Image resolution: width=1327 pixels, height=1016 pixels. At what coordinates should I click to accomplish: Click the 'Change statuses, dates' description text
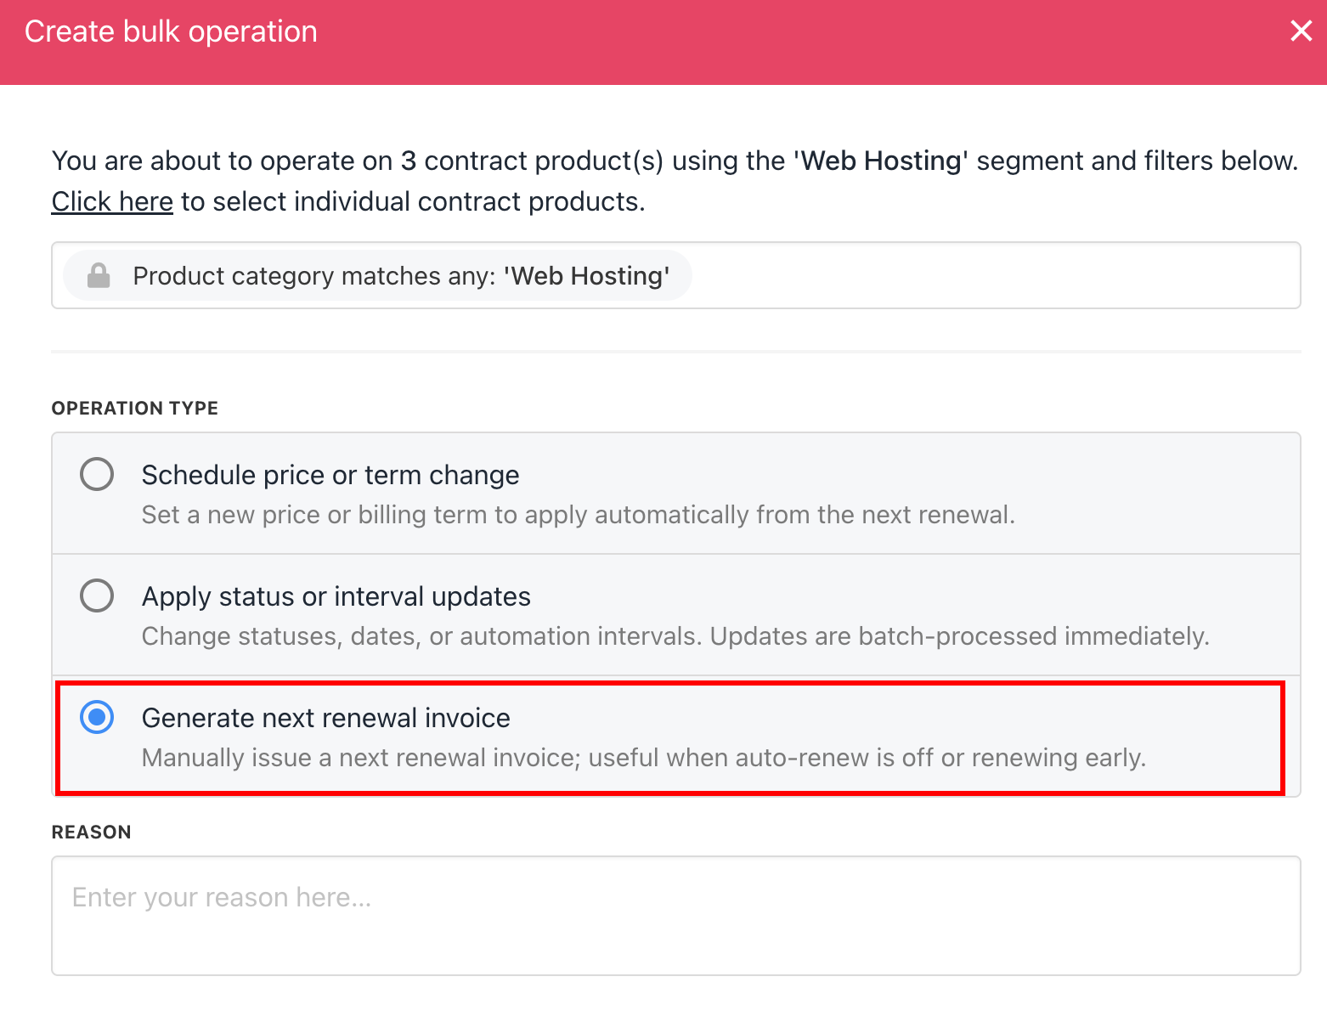[x=675, y=636]
